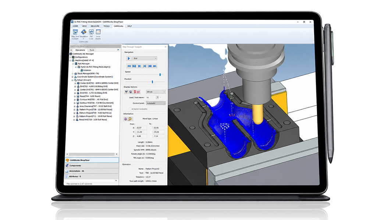384x220 pixels.
Task: Open the Whole display dropdown
Action: 156,92
